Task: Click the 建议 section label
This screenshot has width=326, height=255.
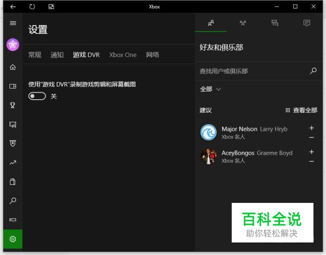Action: 206,110
